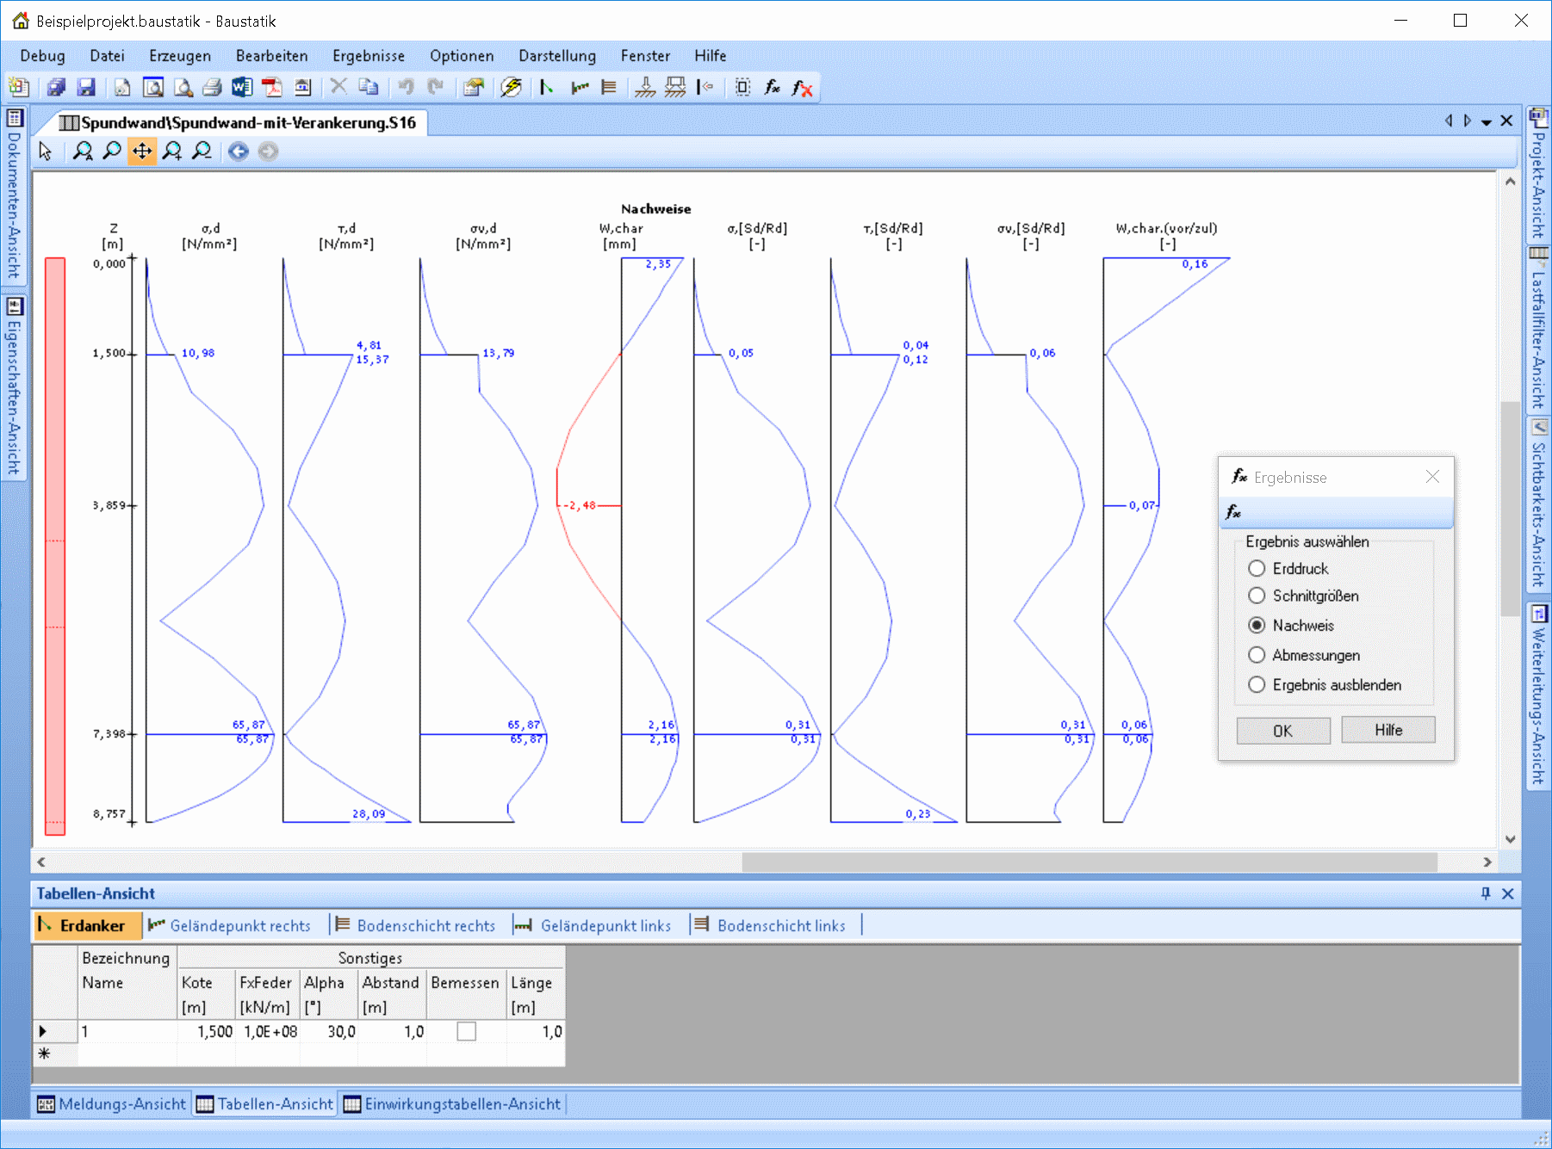Screen dimensions: 1552x1149
Task: Click the zoom out magnifier icon
Action: point(202,151)
